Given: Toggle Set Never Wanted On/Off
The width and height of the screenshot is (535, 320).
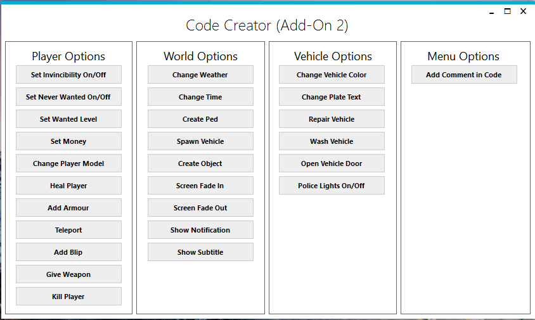Looking at the screenshot, I should tap(68, 97).
